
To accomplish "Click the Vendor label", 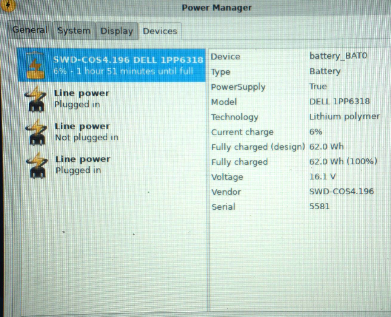I will point(226,192).
